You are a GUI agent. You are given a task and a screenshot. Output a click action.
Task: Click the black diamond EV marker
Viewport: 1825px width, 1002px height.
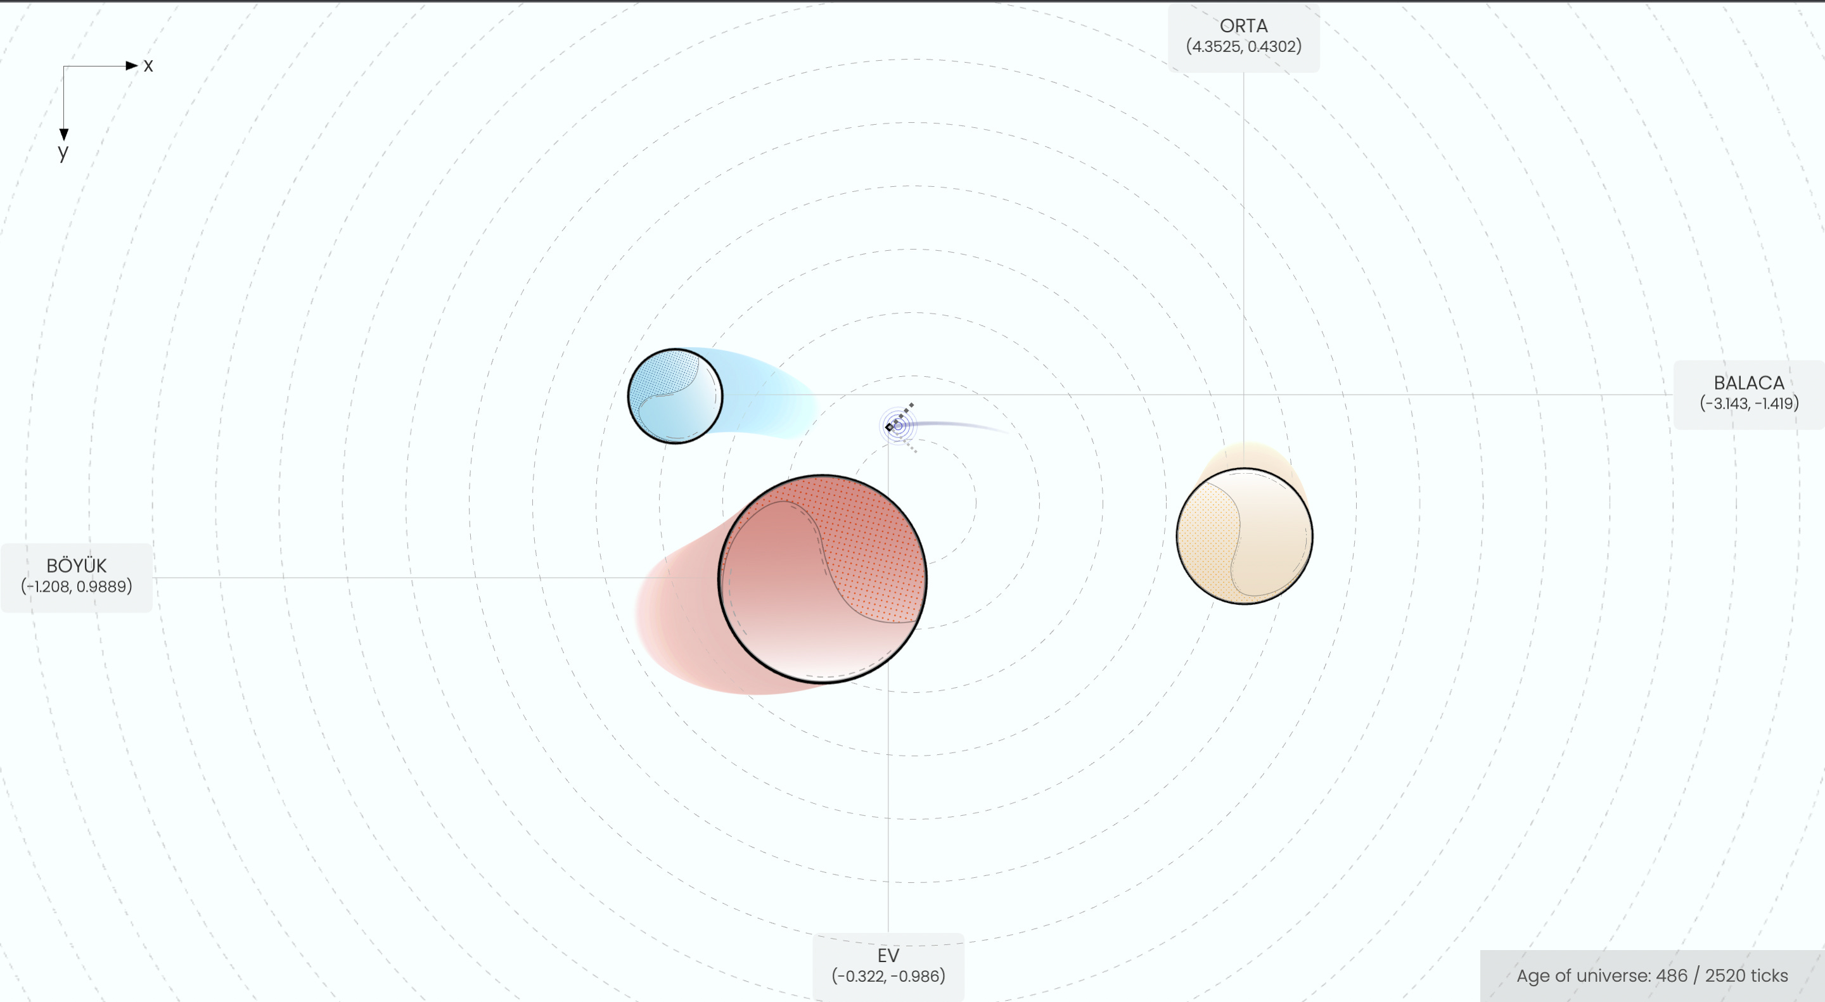click(889, 427)
